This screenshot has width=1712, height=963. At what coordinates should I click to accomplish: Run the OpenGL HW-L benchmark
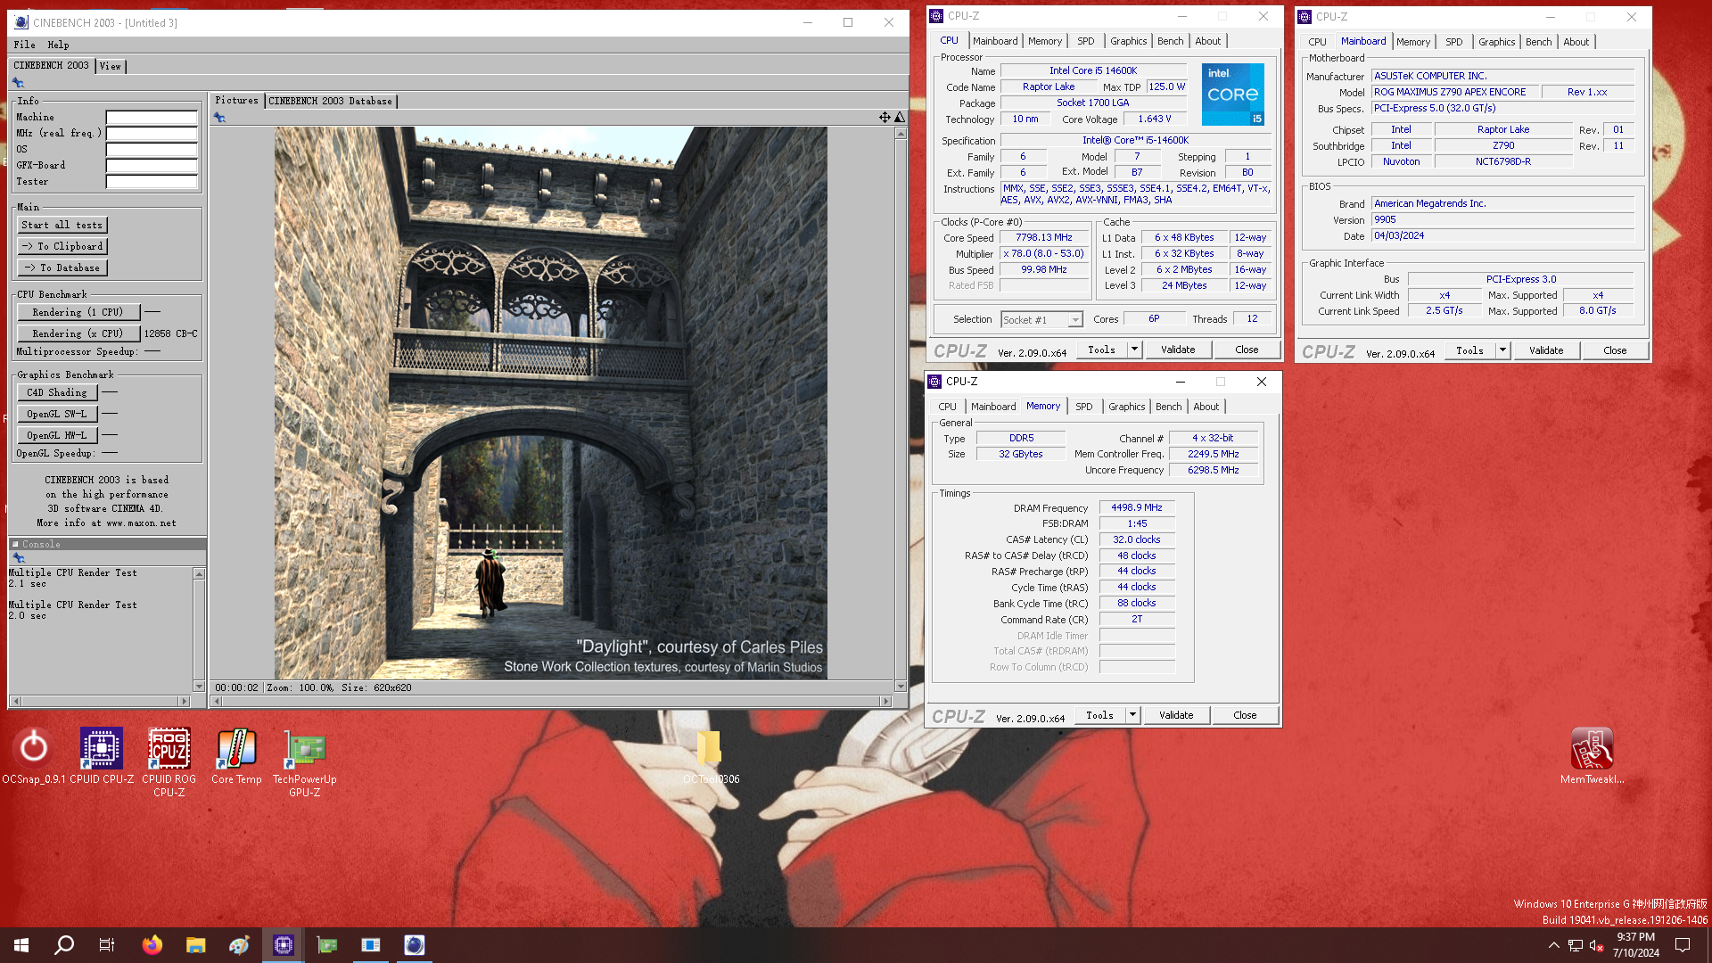click(57, 435)
